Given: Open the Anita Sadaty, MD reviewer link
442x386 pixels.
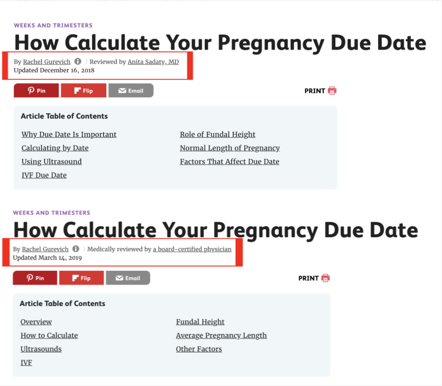Looking at the screenshot, I should pyautogui.click(x=153, y=62).
